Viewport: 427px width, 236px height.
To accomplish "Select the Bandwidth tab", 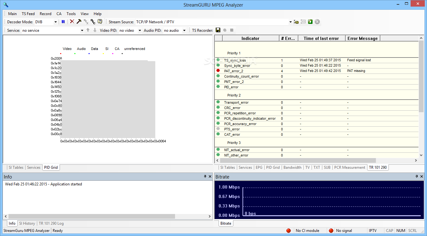I will 292,167.
